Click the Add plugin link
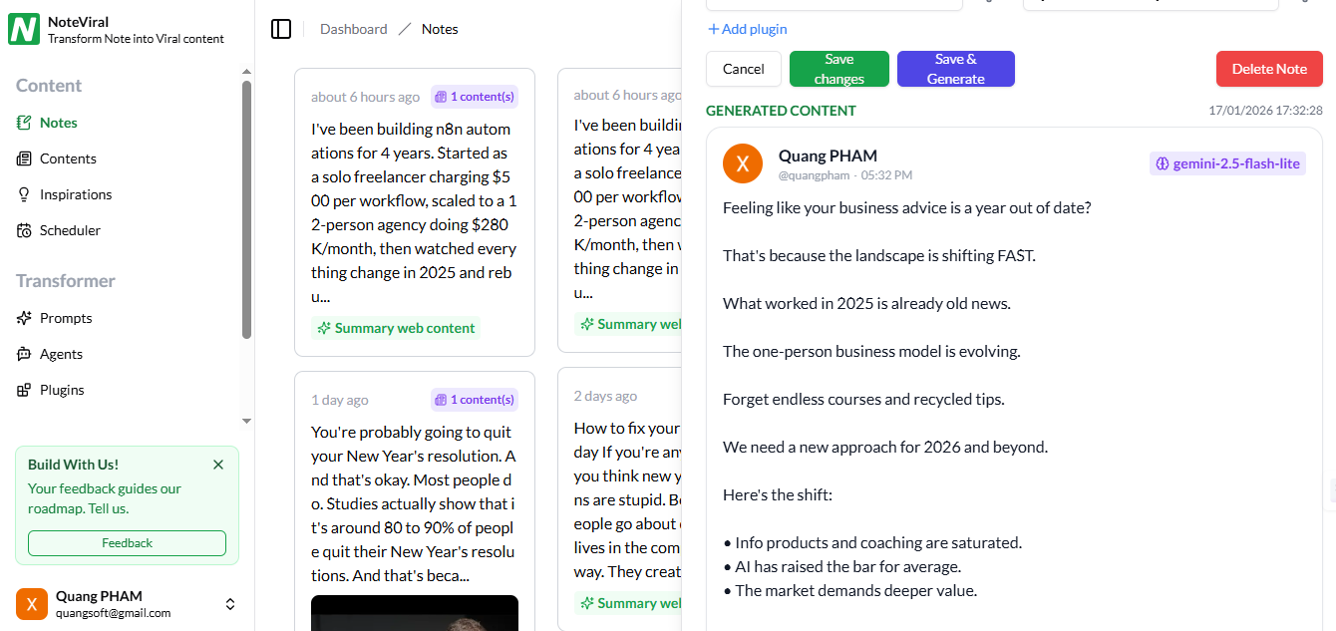This screenshot has height=631, width=1336. (x=747, y=29)
